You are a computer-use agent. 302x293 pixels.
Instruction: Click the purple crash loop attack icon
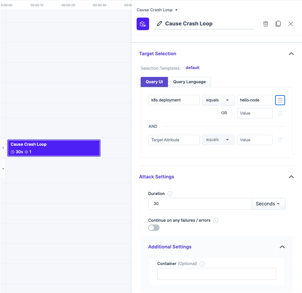143,24
